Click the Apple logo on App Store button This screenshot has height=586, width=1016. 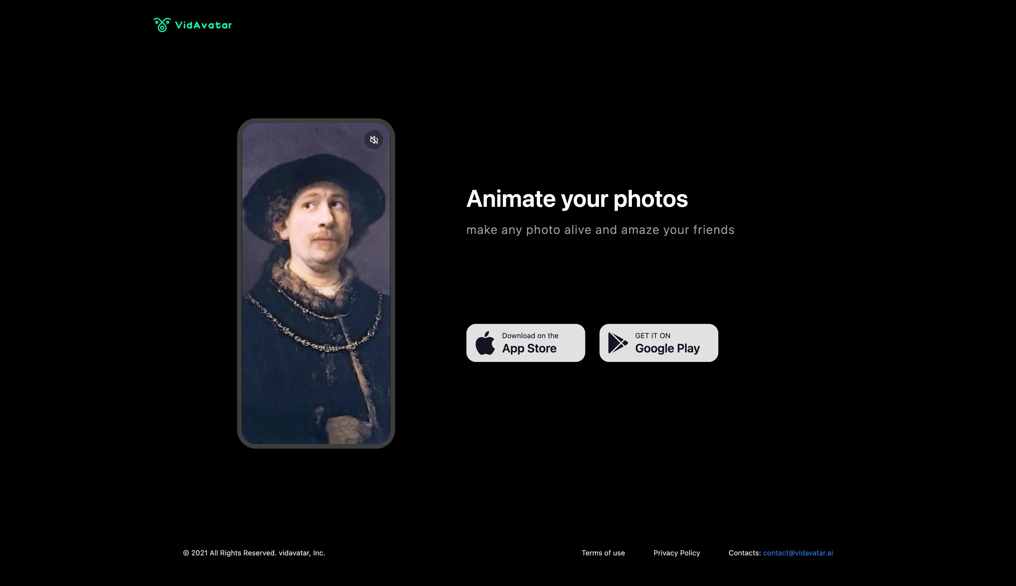(x=485, y=343)
